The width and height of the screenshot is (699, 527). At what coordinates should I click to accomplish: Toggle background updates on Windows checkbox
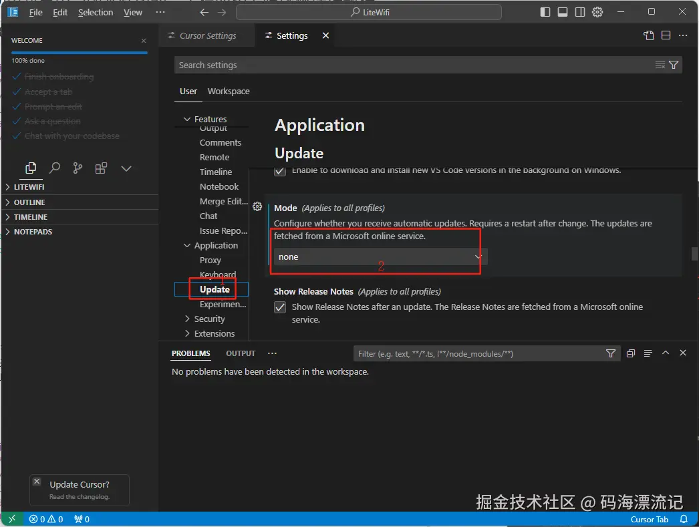(280, 170)
